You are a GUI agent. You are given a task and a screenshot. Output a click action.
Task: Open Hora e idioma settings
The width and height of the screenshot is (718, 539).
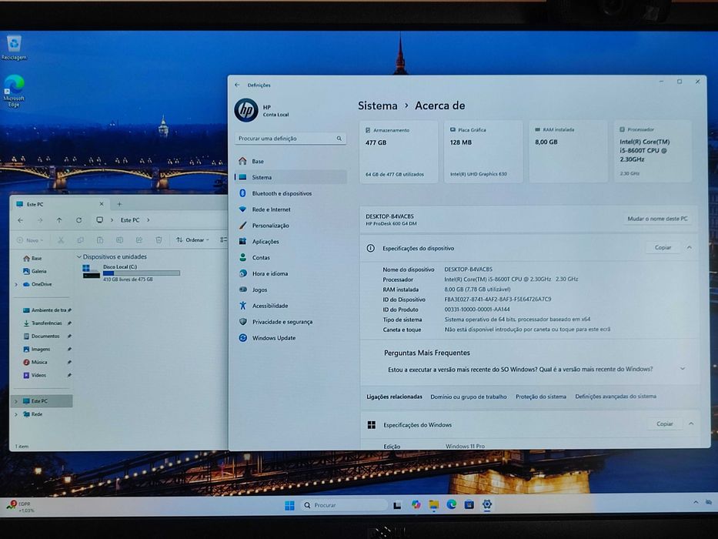290,273
